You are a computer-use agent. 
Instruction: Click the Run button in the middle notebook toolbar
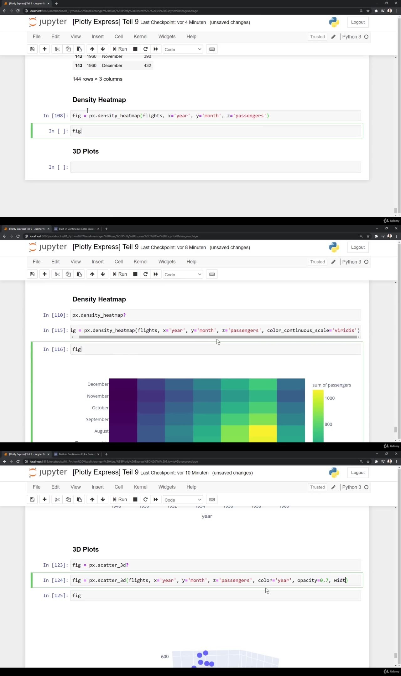coord(120,274)
